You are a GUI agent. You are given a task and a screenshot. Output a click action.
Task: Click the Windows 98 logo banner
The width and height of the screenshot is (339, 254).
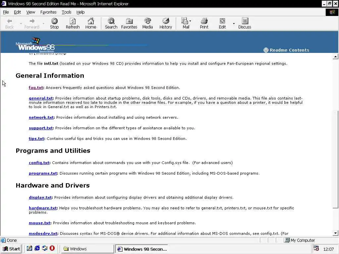point(35,45)
